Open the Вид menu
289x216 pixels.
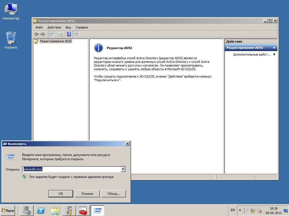(x=68, y=27)
